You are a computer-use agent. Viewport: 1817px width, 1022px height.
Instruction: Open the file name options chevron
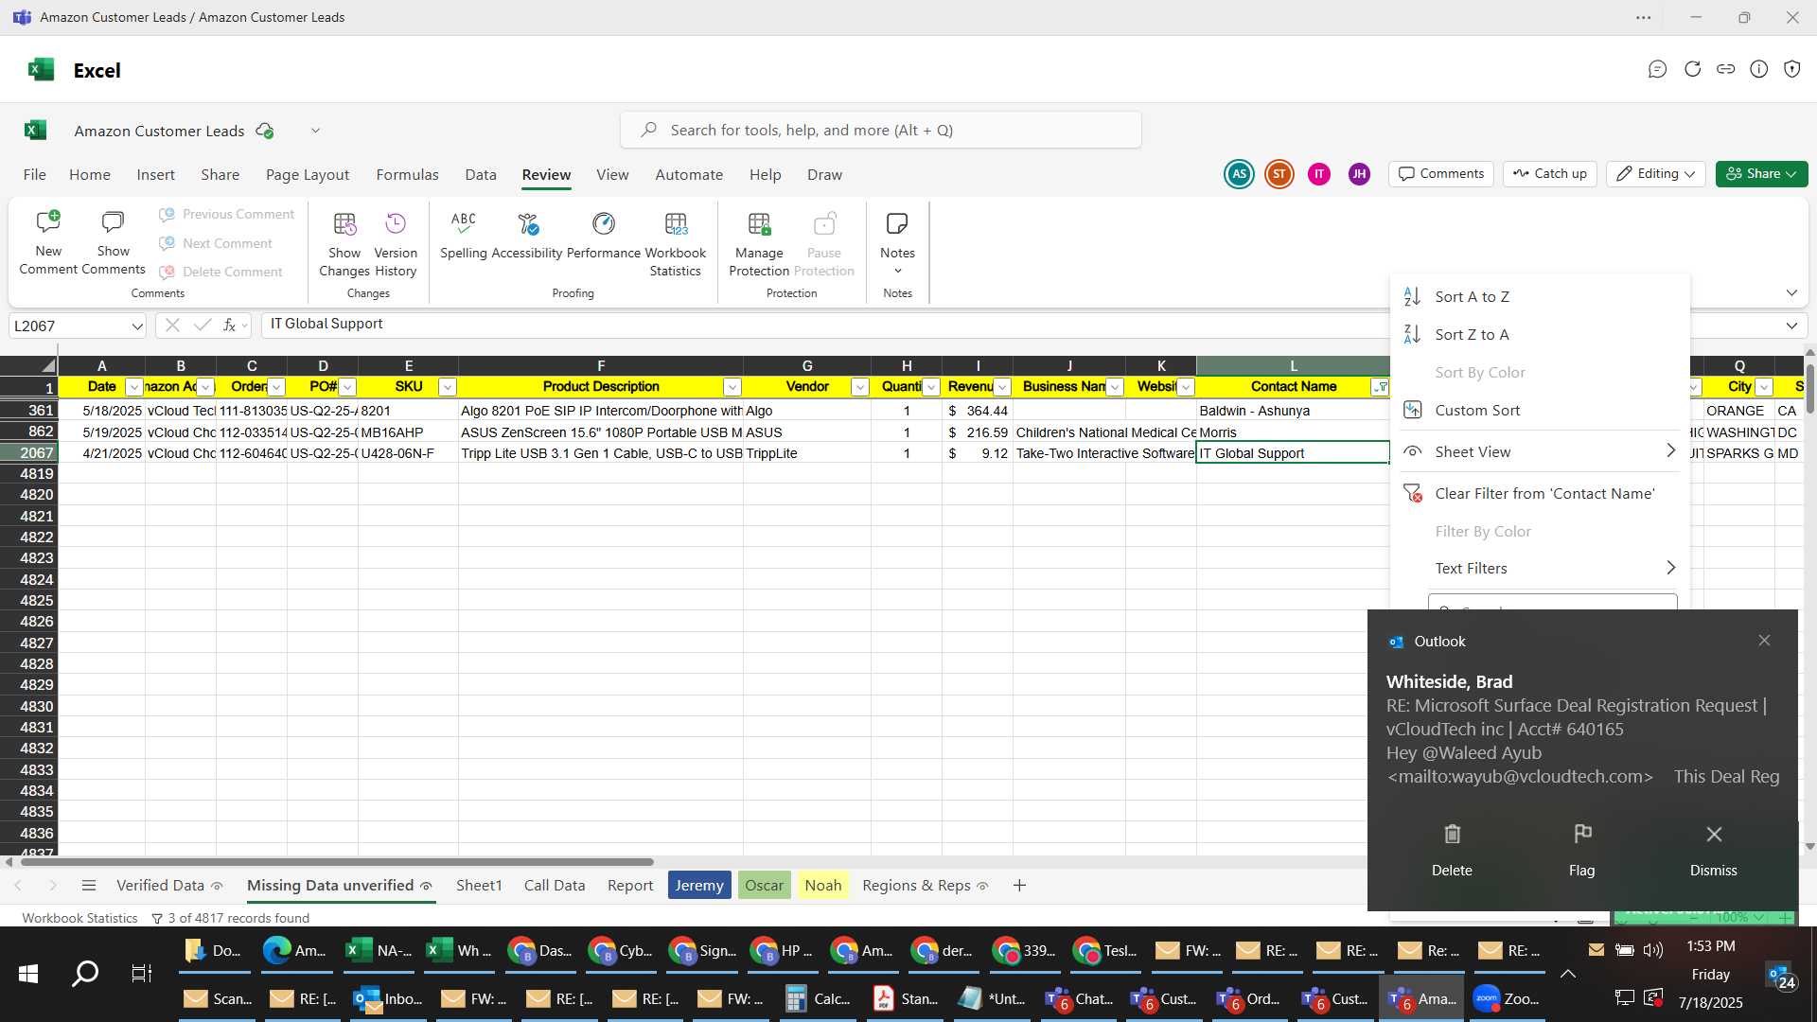[x=315, y=131]
